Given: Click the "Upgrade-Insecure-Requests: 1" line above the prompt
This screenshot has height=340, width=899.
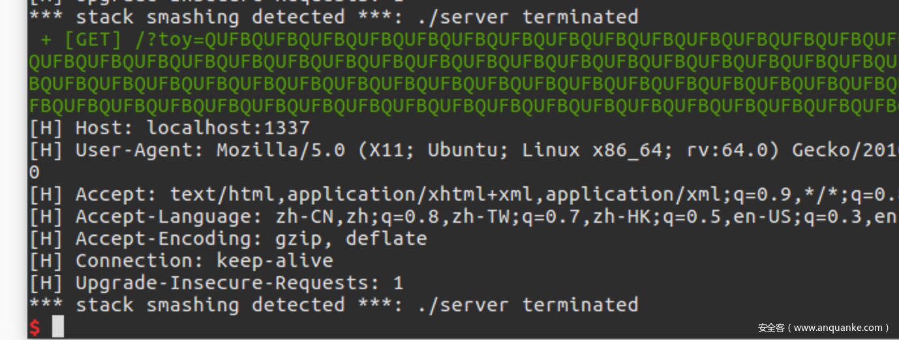Looking at the screenshot, I should 239,283.
